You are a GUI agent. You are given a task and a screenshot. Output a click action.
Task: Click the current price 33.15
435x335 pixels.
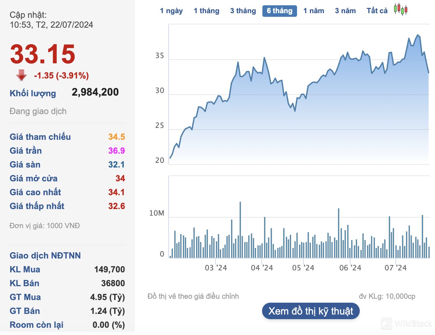pyautogui.click(x=43, y=54)
